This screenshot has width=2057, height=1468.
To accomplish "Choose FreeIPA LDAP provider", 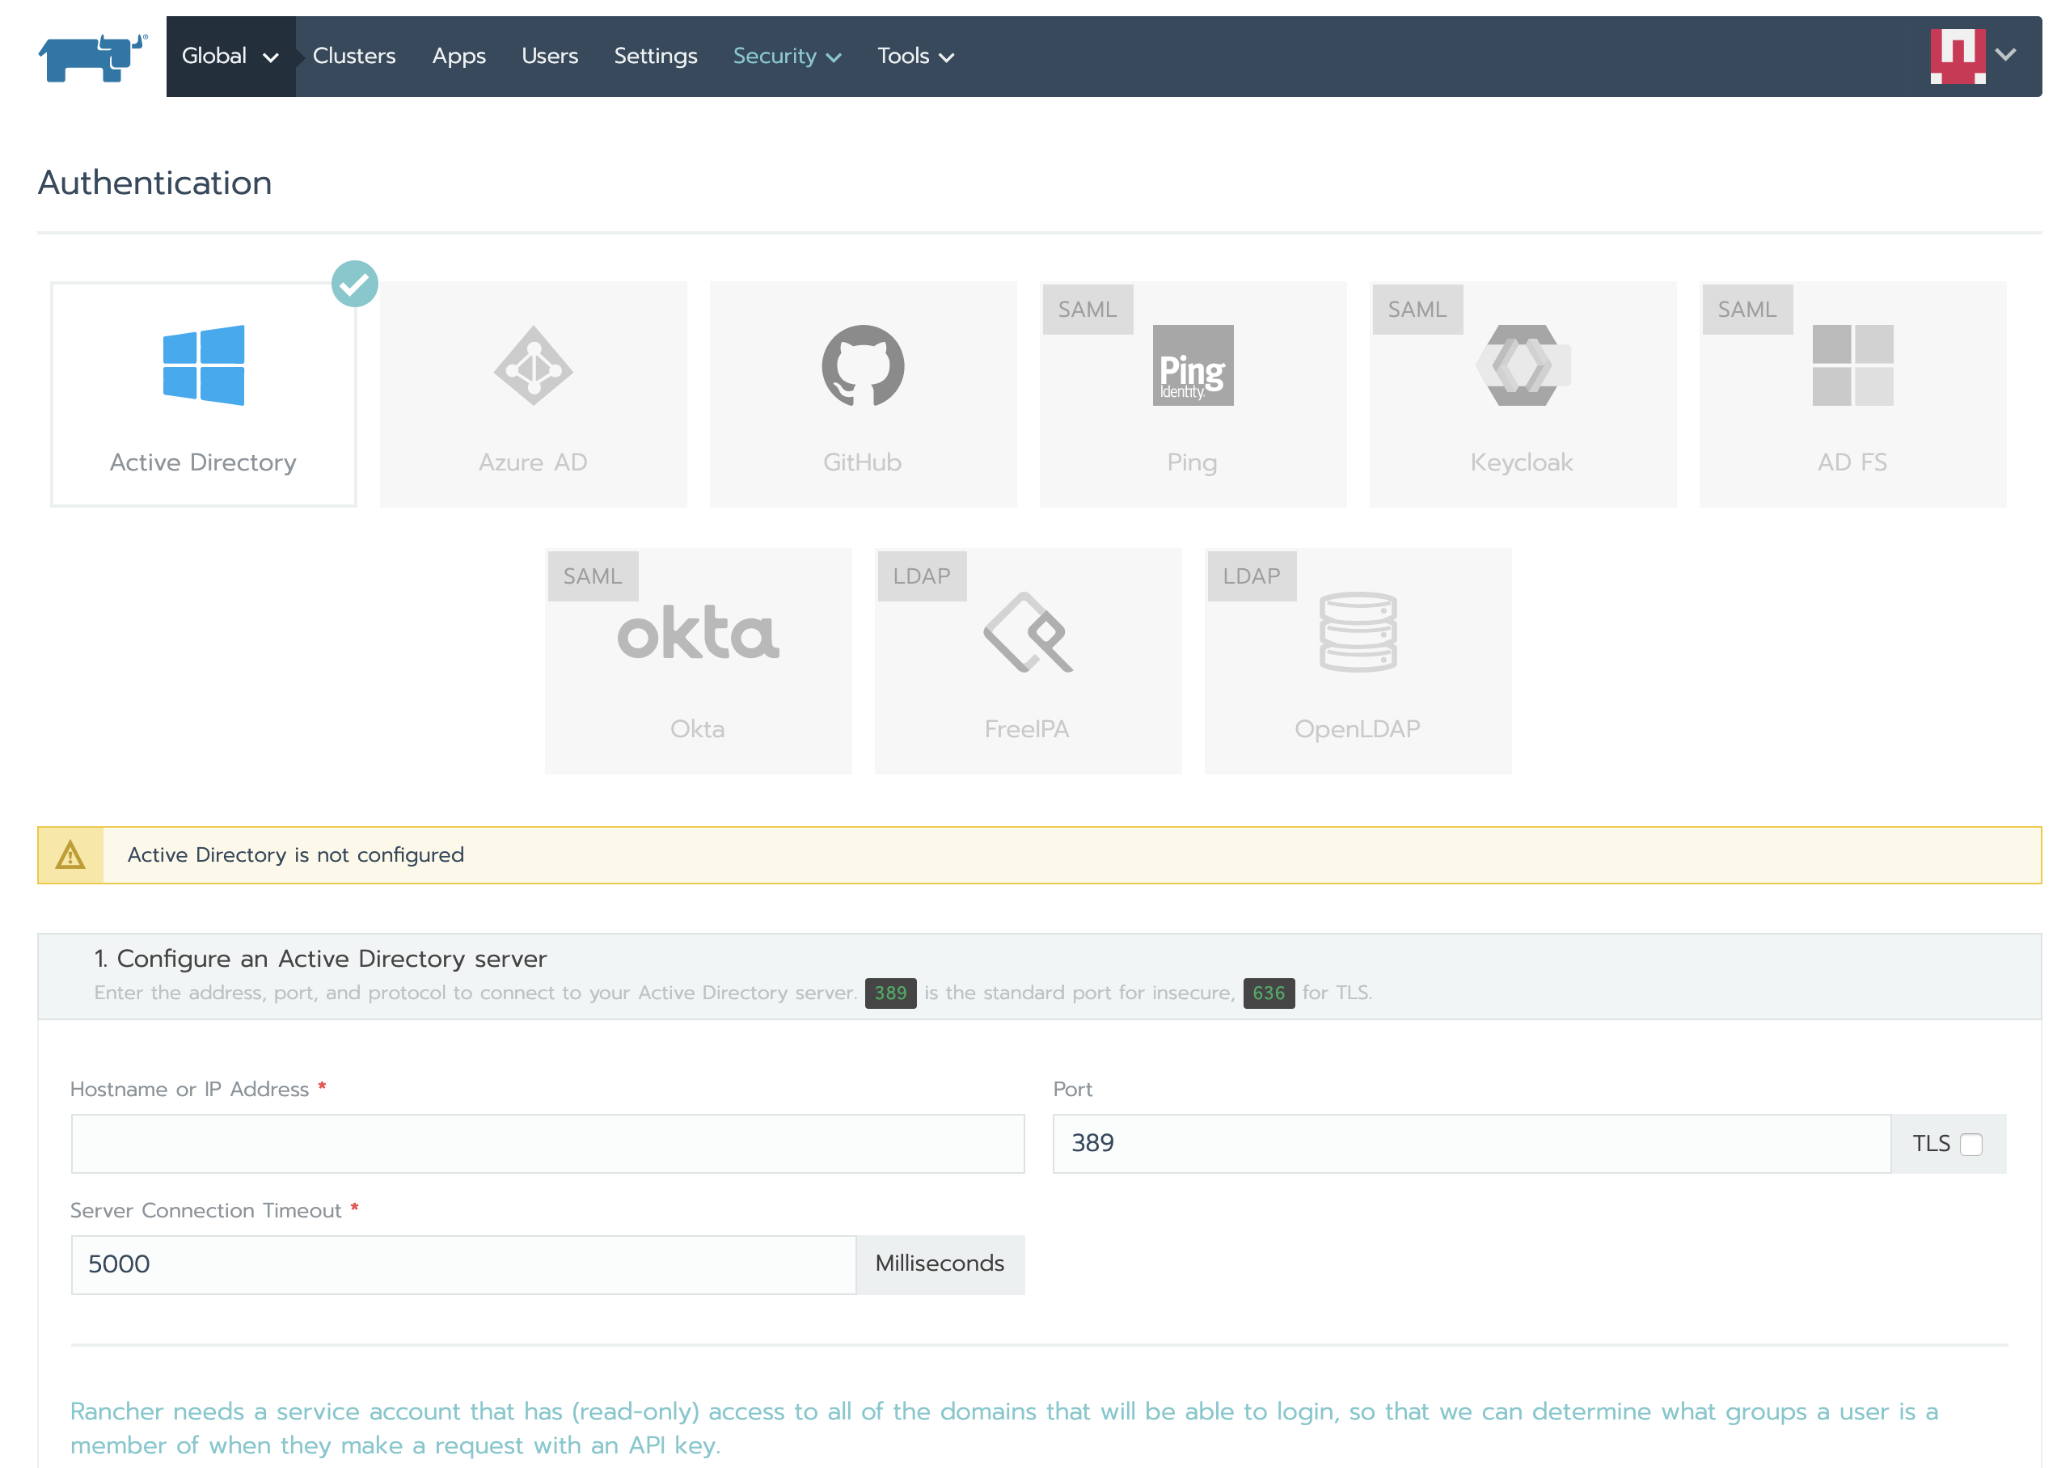I will 1027,633.
